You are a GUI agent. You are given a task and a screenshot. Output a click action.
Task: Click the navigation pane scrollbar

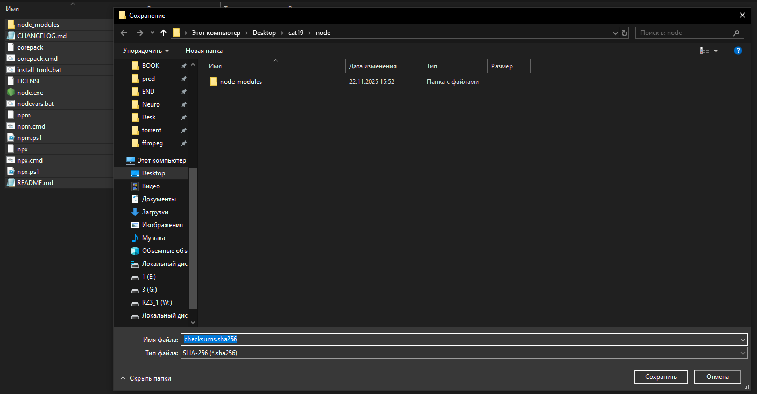click(x=193, y=237)
